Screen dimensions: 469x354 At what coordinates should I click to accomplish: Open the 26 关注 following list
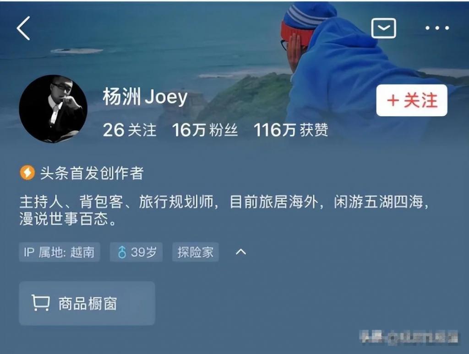point(130,130)
